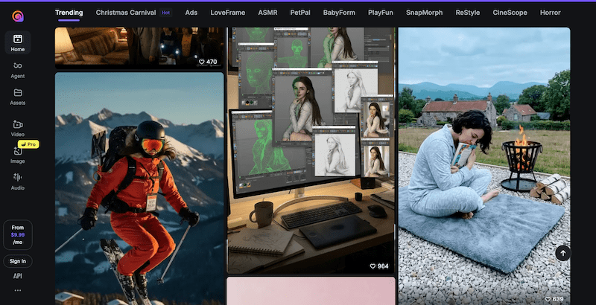Screen dimensions: 596x305
Task: Select the Horror category tab
Action: click(x=550, y=13)
